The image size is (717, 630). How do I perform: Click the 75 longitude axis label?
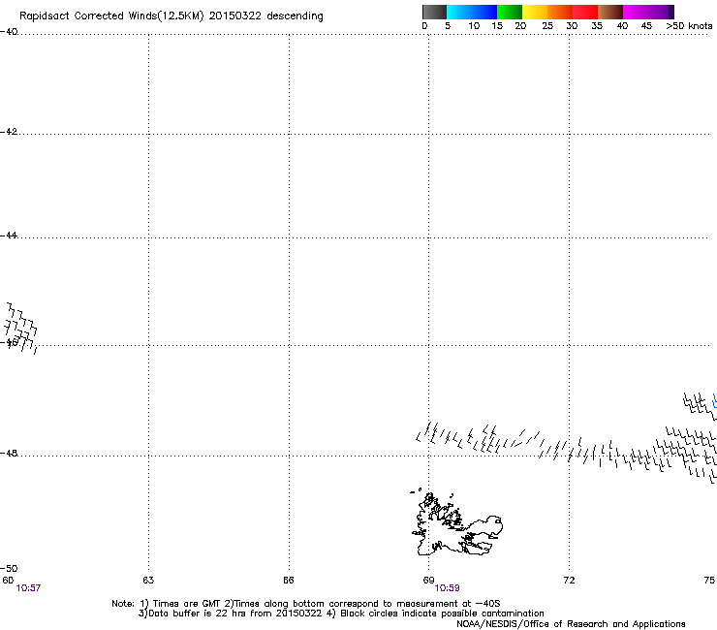[x=709, y=581]
